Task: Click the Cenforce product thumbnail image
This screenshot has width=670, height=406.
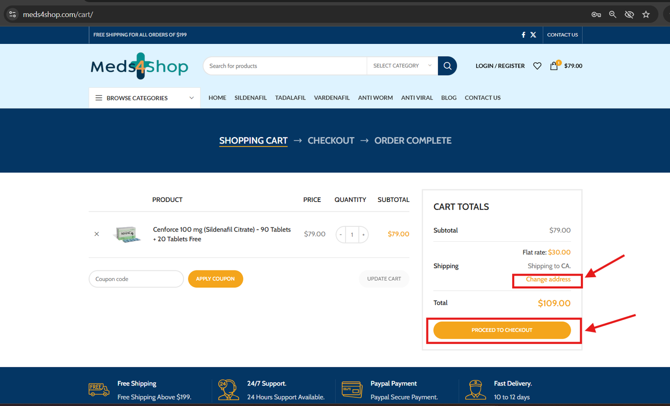Action: 127,234
